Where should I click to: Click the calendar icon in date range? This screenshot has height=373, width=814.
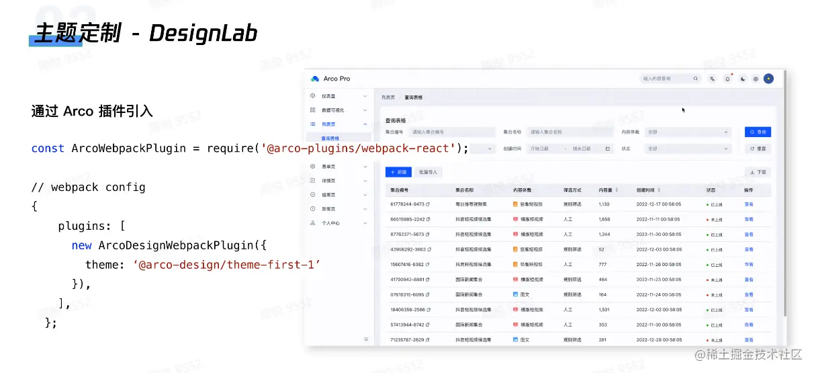[x=608, y=149]
